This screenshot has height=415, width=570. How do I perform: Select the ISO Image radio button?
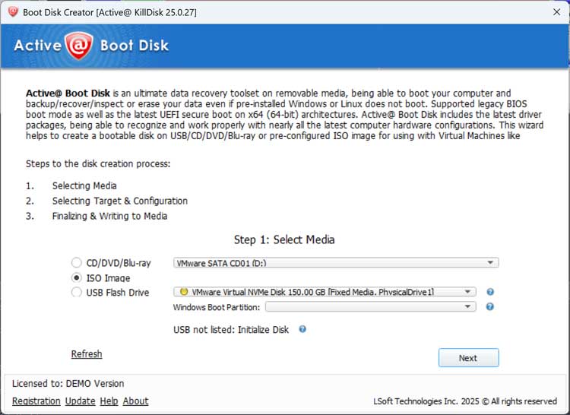click(x=76, y=277)
